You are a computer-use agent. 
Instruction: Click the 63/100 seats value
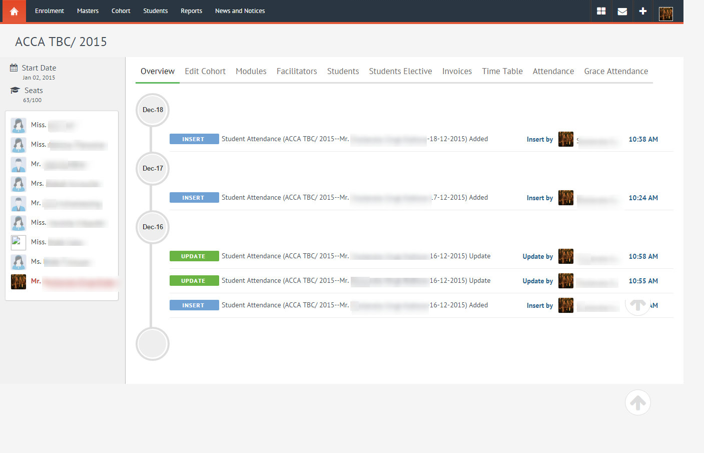(x=33, y=100)
